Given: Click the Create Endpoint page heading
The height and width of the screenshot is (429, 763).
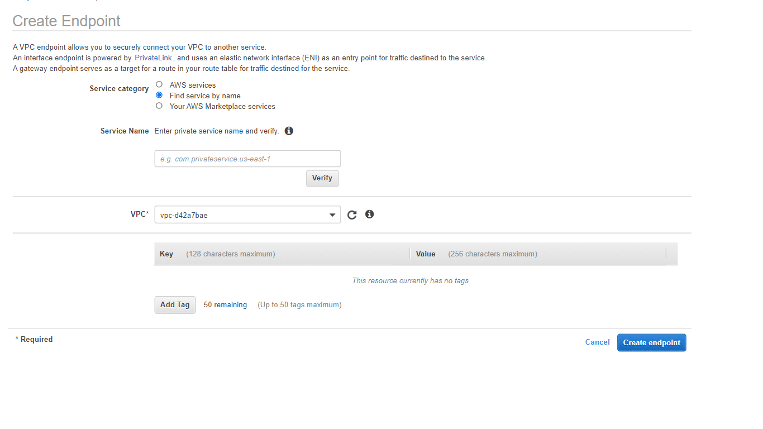Looking at the screenshot, I should tap(66, 21).
